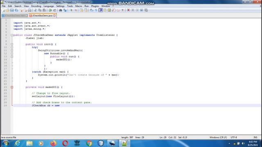Open the Plugins menu
262x147 pixels.
pos(95,6)
